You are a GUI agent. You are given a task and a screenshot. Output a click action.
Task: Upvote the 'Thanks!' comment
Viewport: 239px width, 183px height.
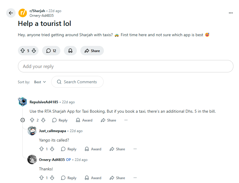click(x=42, y=178)
